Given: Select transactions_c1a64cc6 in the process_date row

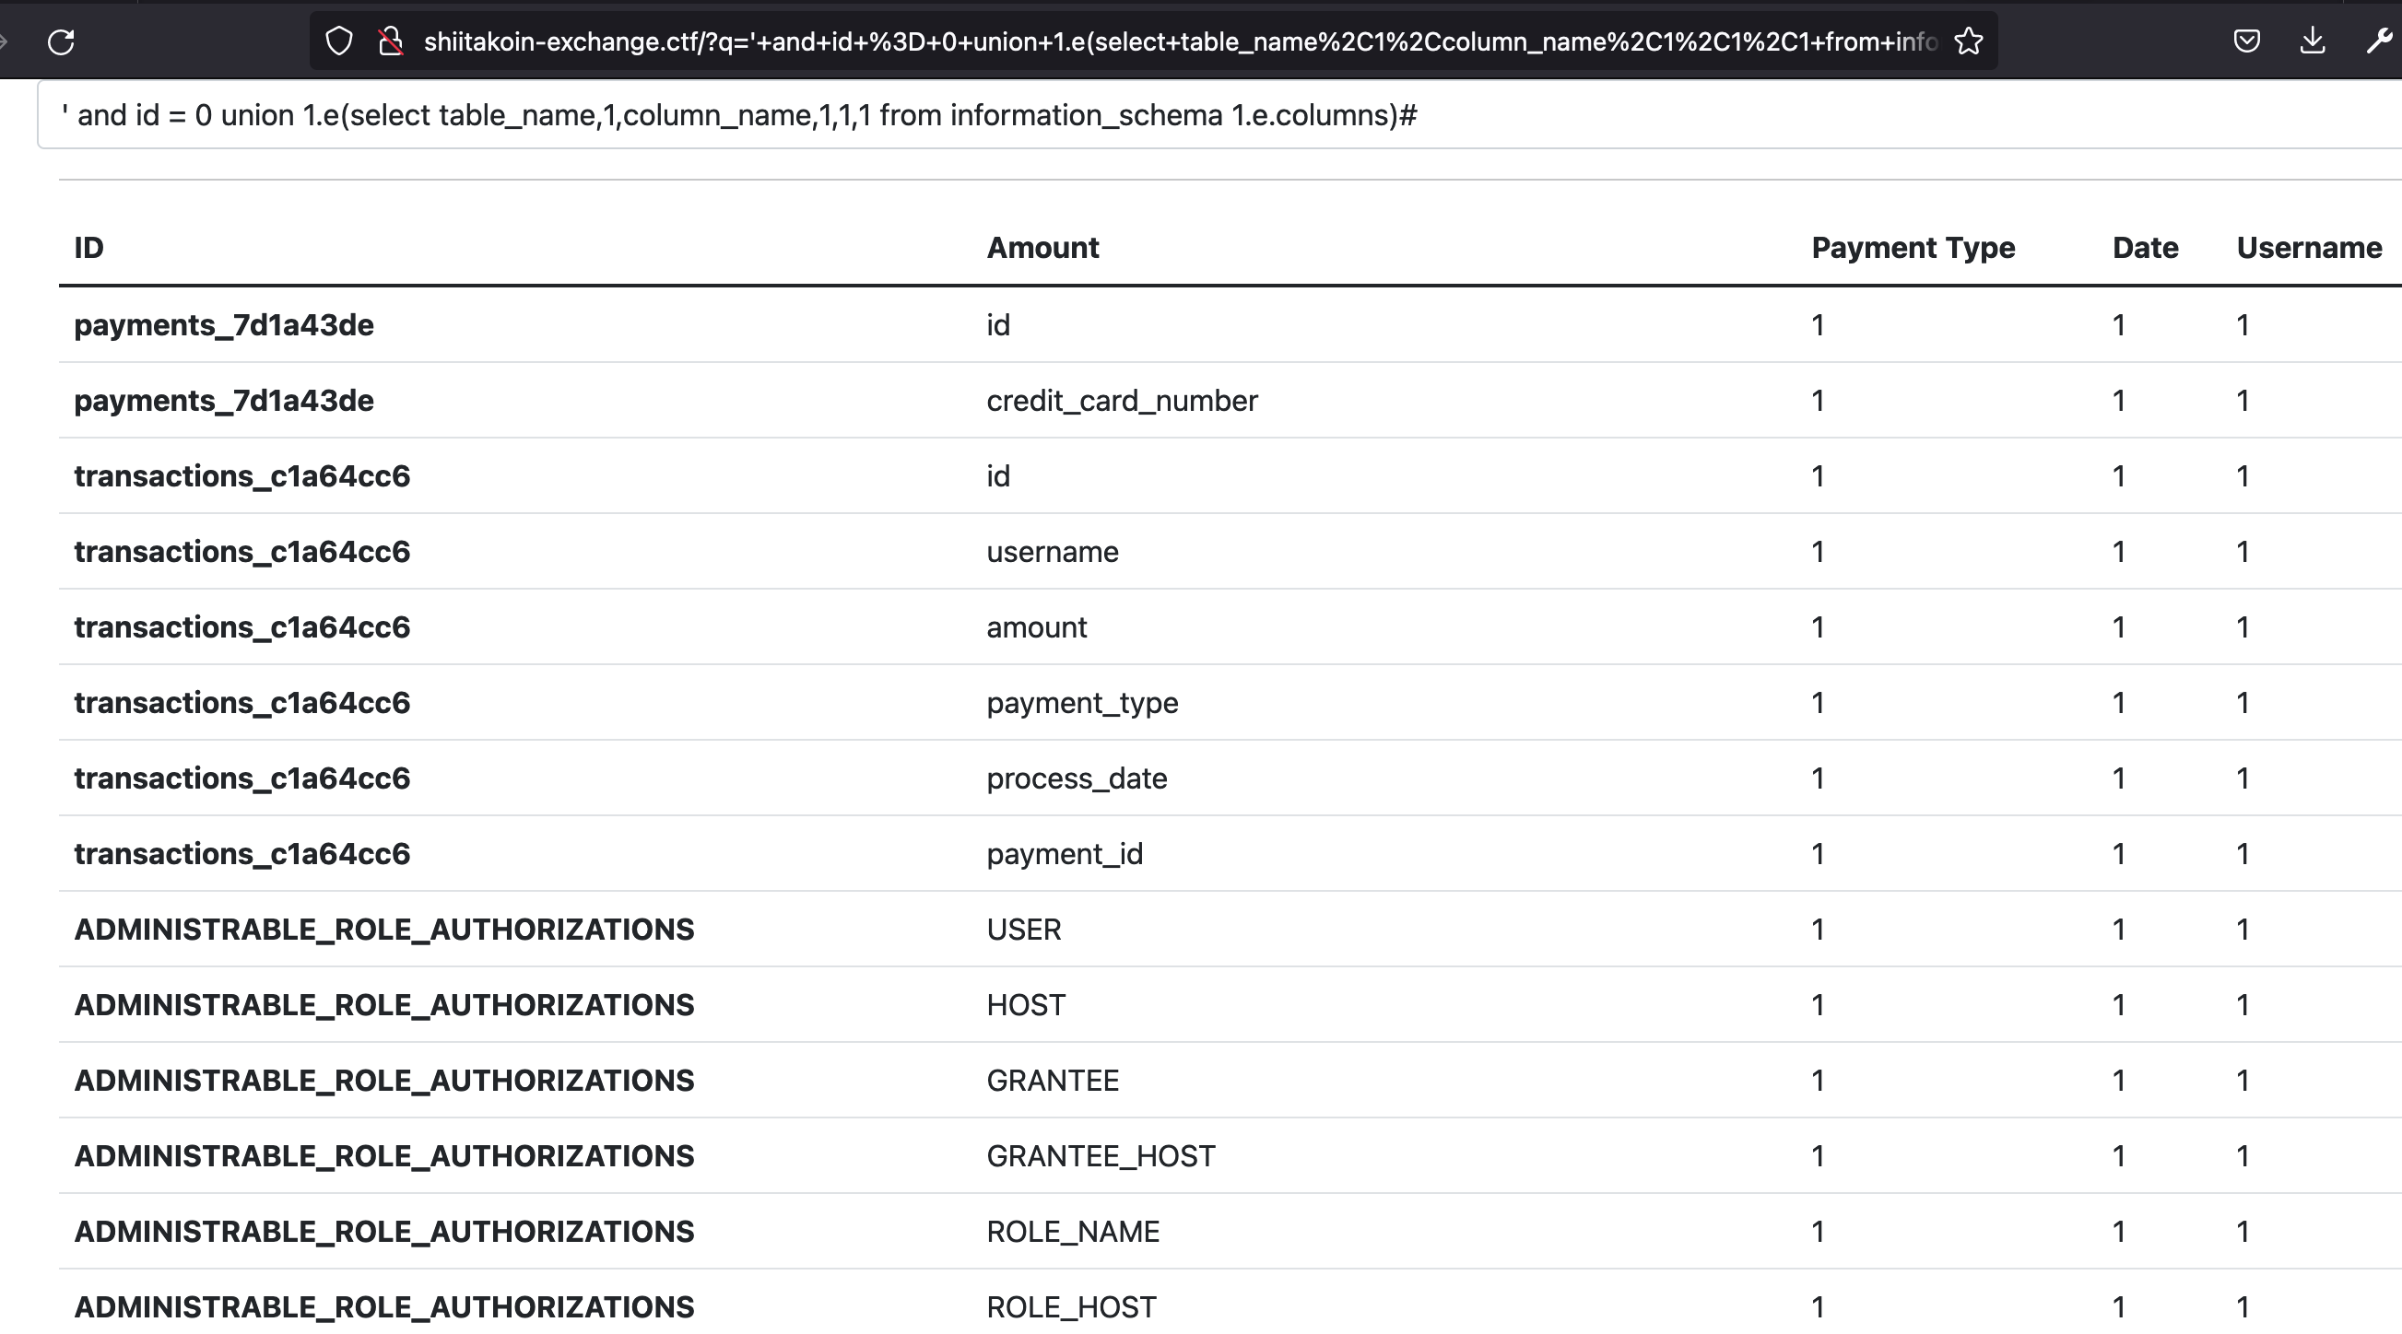Looking at the screenshot, I should click(241, 778).
